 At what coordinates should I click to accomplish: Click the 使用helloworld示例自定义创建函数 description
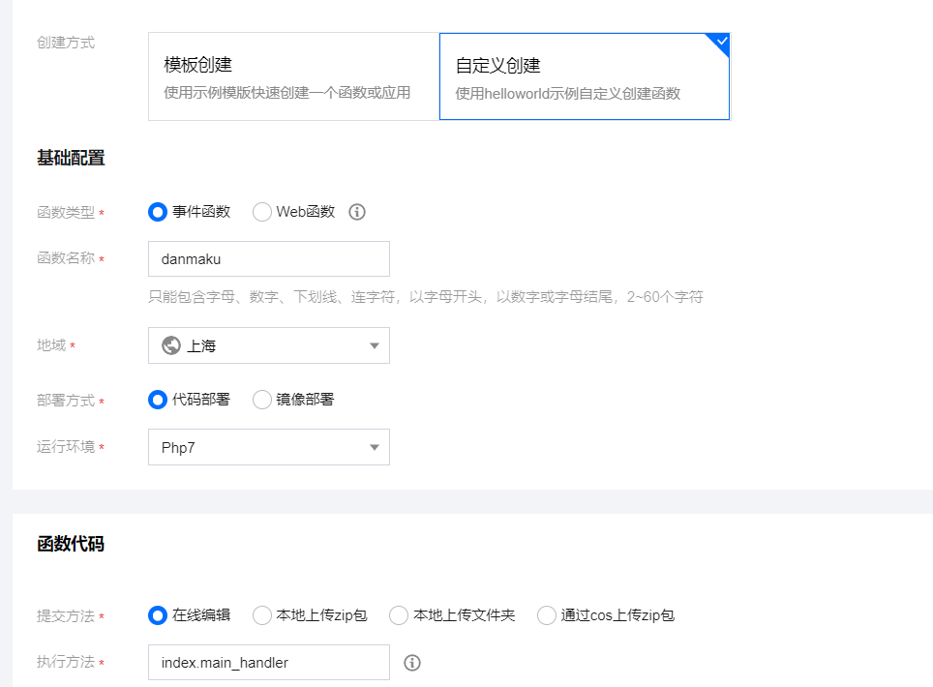[568, 94]
